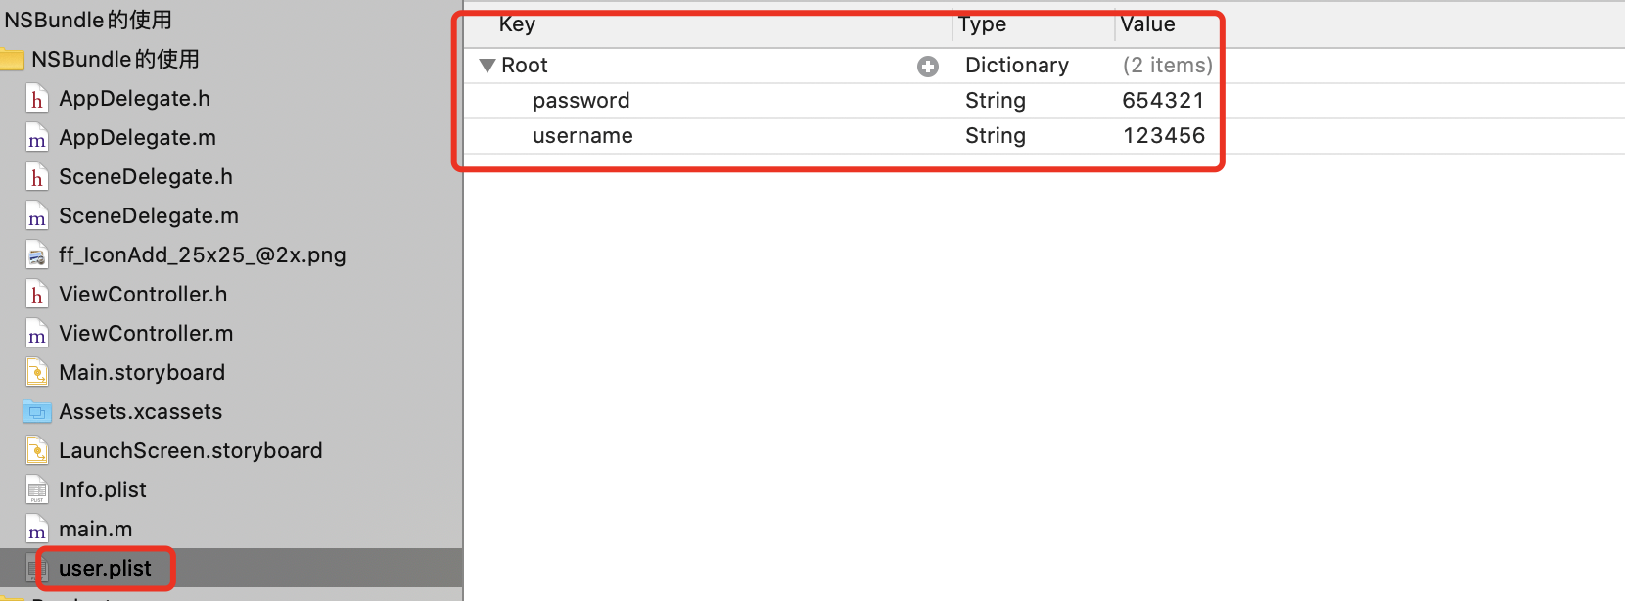
Task: Select ViewController.h in the file list
Action: (x=143, y=295)
